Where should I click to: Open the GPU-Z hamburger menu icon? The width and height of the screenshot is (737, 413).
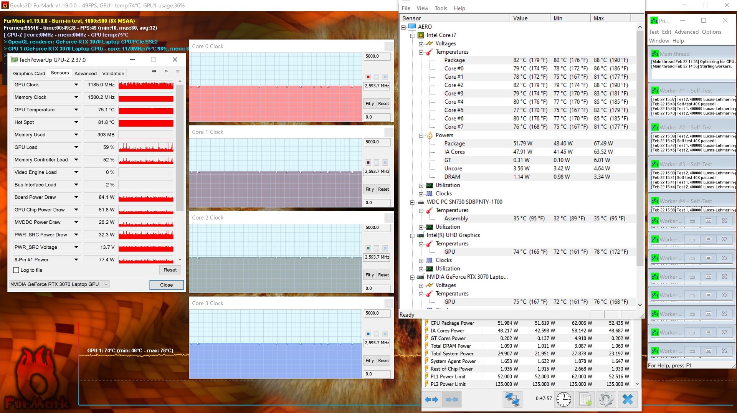(x=178, y=71)
